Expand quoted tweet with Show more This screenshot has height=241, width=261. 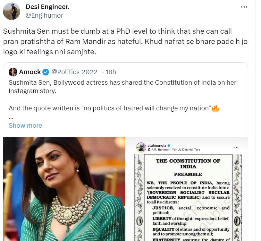click(x=25, y=125)
